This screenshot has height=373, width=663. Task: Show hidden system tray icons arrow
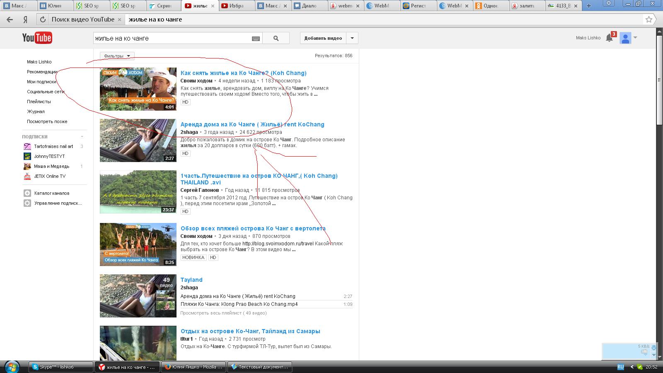pyautogui.click(x=632, y=367)
